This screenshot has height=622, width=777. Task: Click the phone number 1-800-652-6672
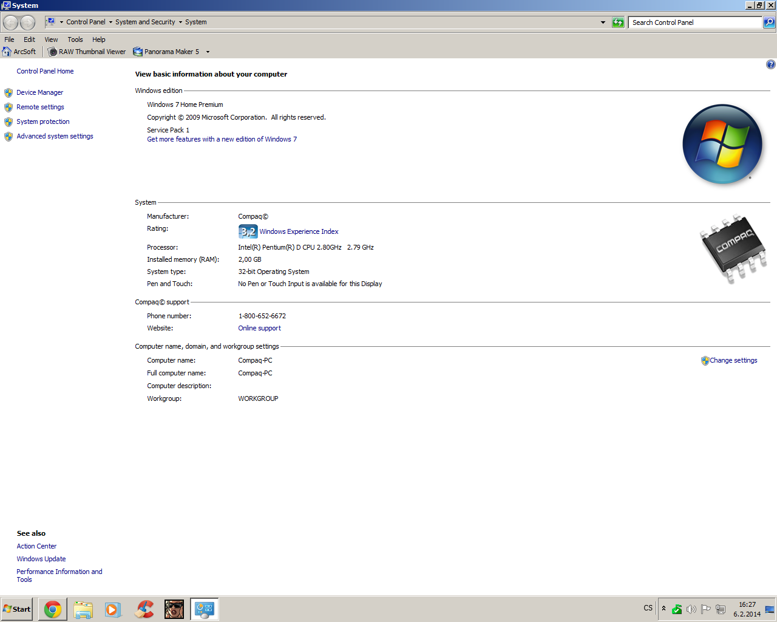coord(262,316)
